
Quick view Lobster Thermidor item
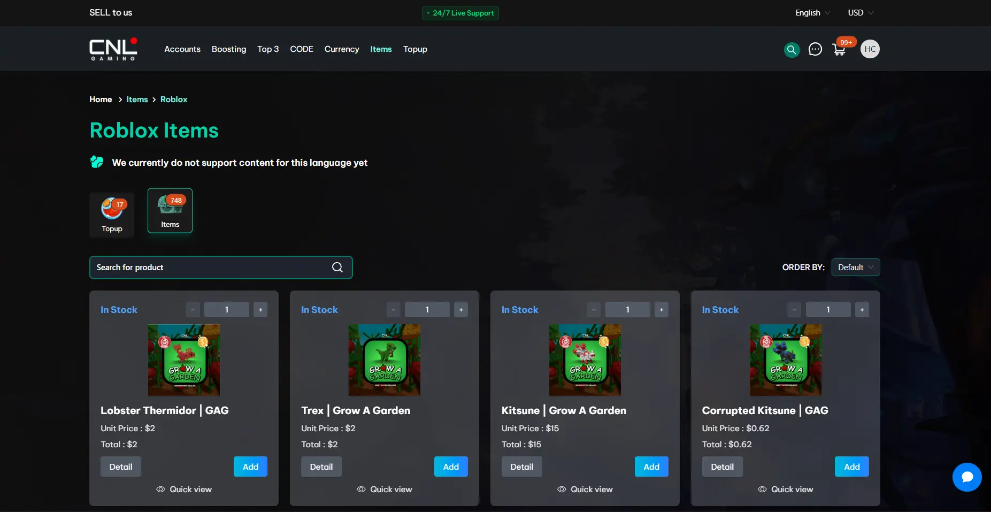click(x=184, y=490)
